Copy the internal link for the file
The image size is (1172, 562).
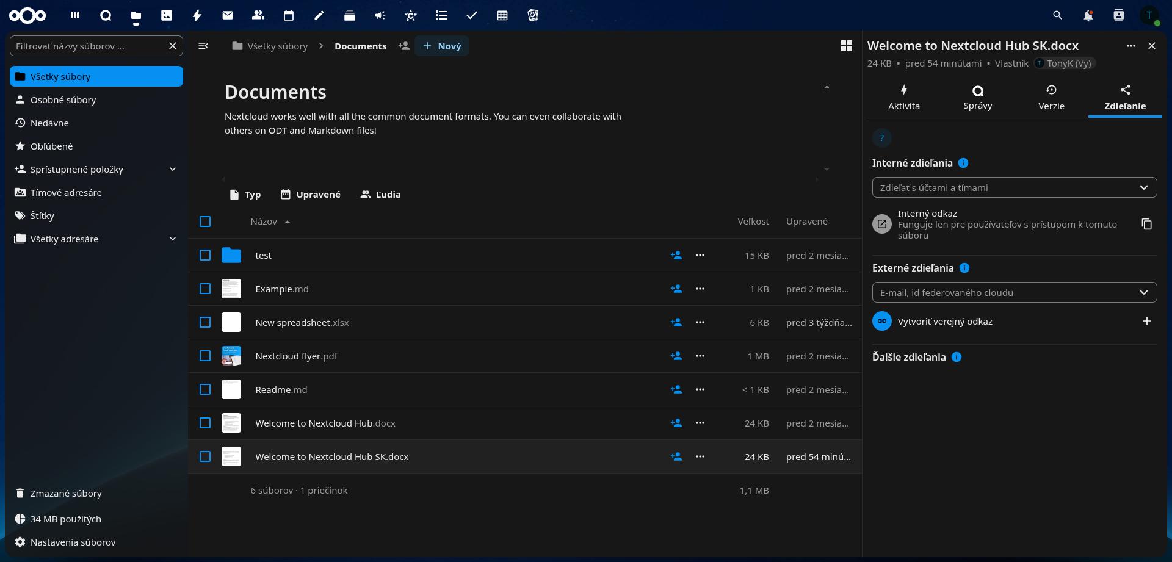(x=1147, y=224)
